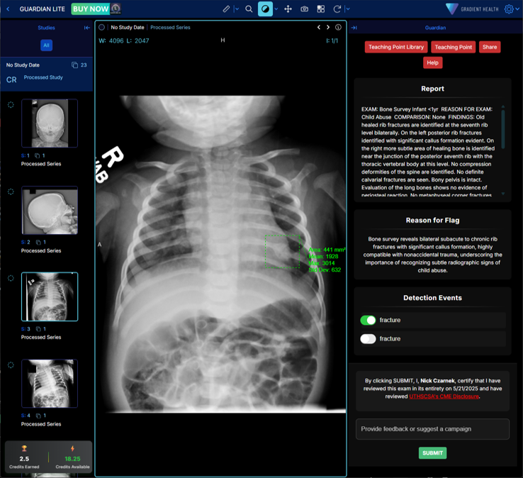Expand dropdown arrow next to window/level tool
Viewport: 523px width, 478px height.
(x=276, y=9)
